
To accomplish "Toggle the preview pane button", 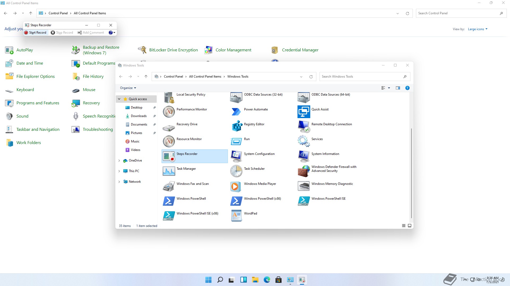I will (398, 88).
